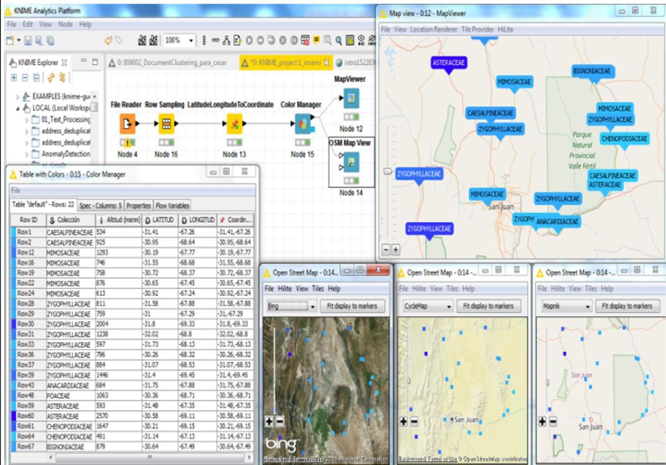This screenshot has width=666, height=465.
Task: Switch to Spec - Columns: 5 tab
Action: pyautogui.click(x=101, y=206)
